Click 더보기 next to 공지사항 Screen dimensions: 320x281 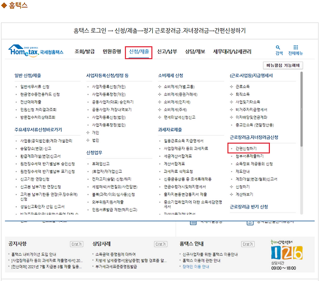77,244
